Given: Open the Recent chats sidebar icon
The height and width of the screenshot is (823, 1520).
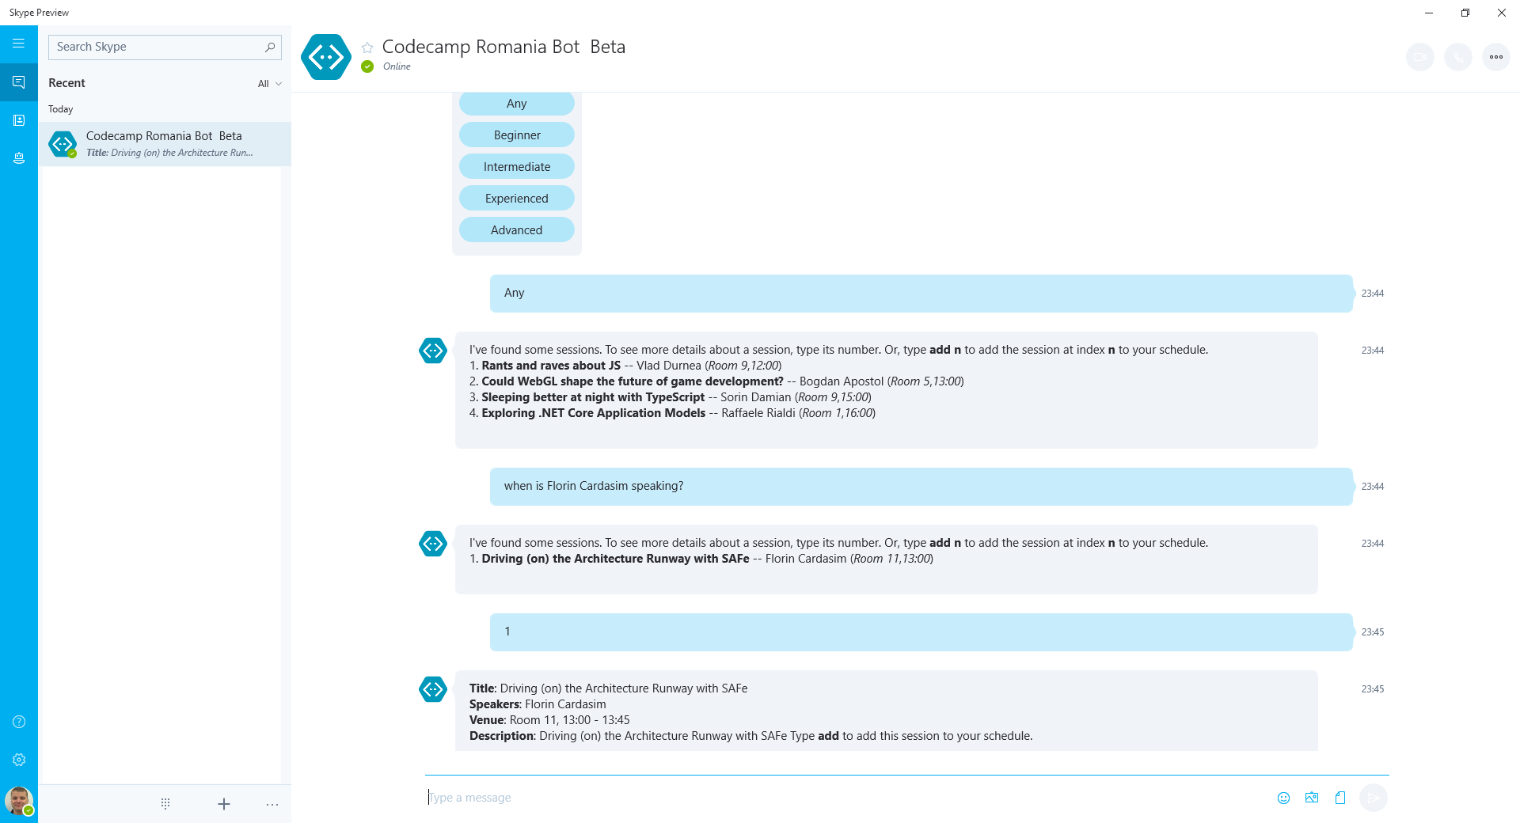Looking at the screenshot, I should point(19,82).
